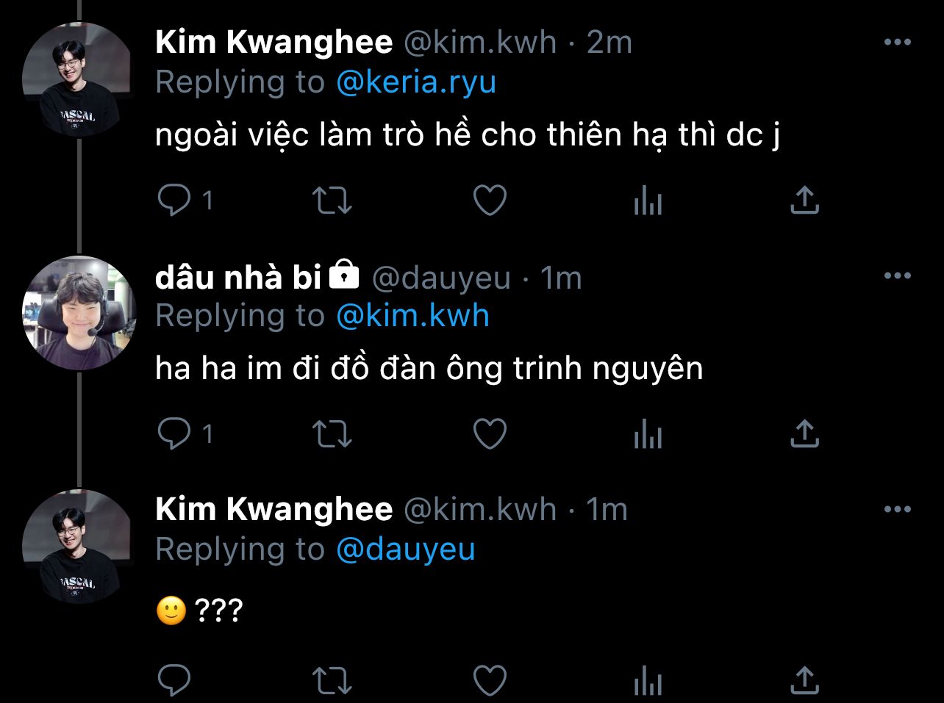The height and width of the screenshot is (703, 944).
Task: Open dâu nhà bi's profile picture
Action: click(x=79, y=312)
